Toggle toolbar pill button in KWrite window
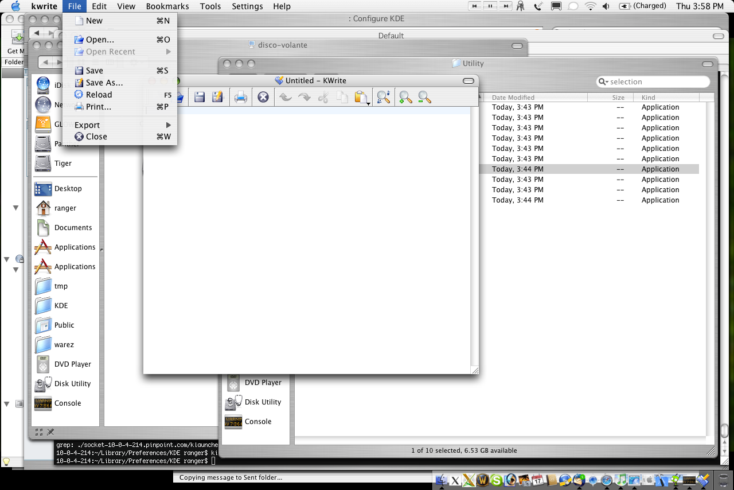This screenshot has height=490, width=734. point(468,81)
